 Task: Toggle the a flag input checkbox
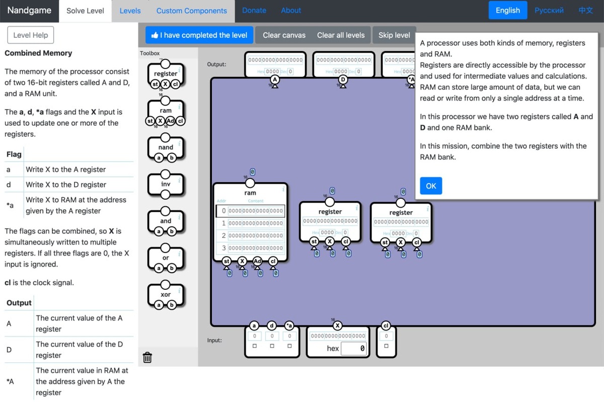(x=255, y=346)
